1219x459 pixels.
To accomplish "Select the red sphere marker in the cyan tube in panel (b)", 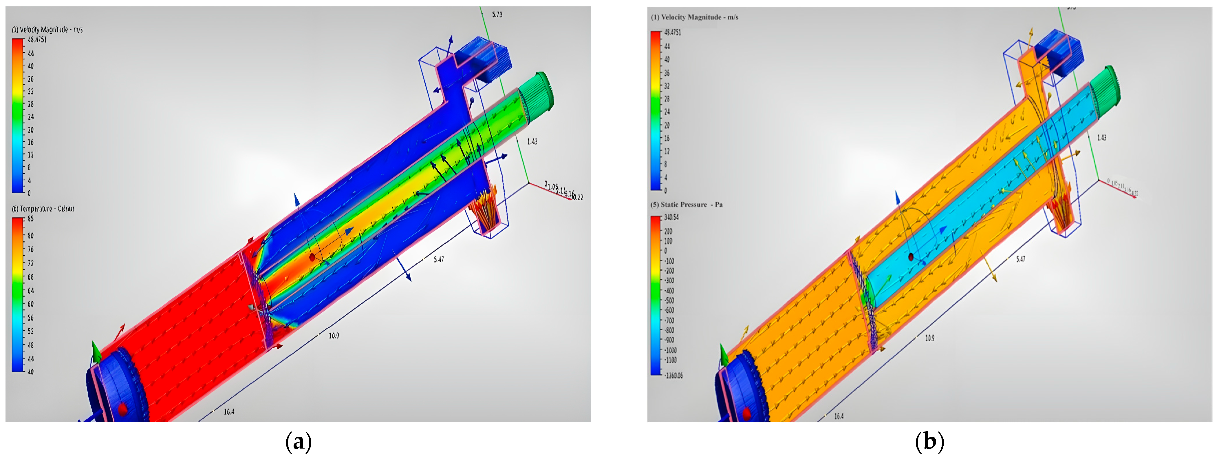I will click(910, 257).
